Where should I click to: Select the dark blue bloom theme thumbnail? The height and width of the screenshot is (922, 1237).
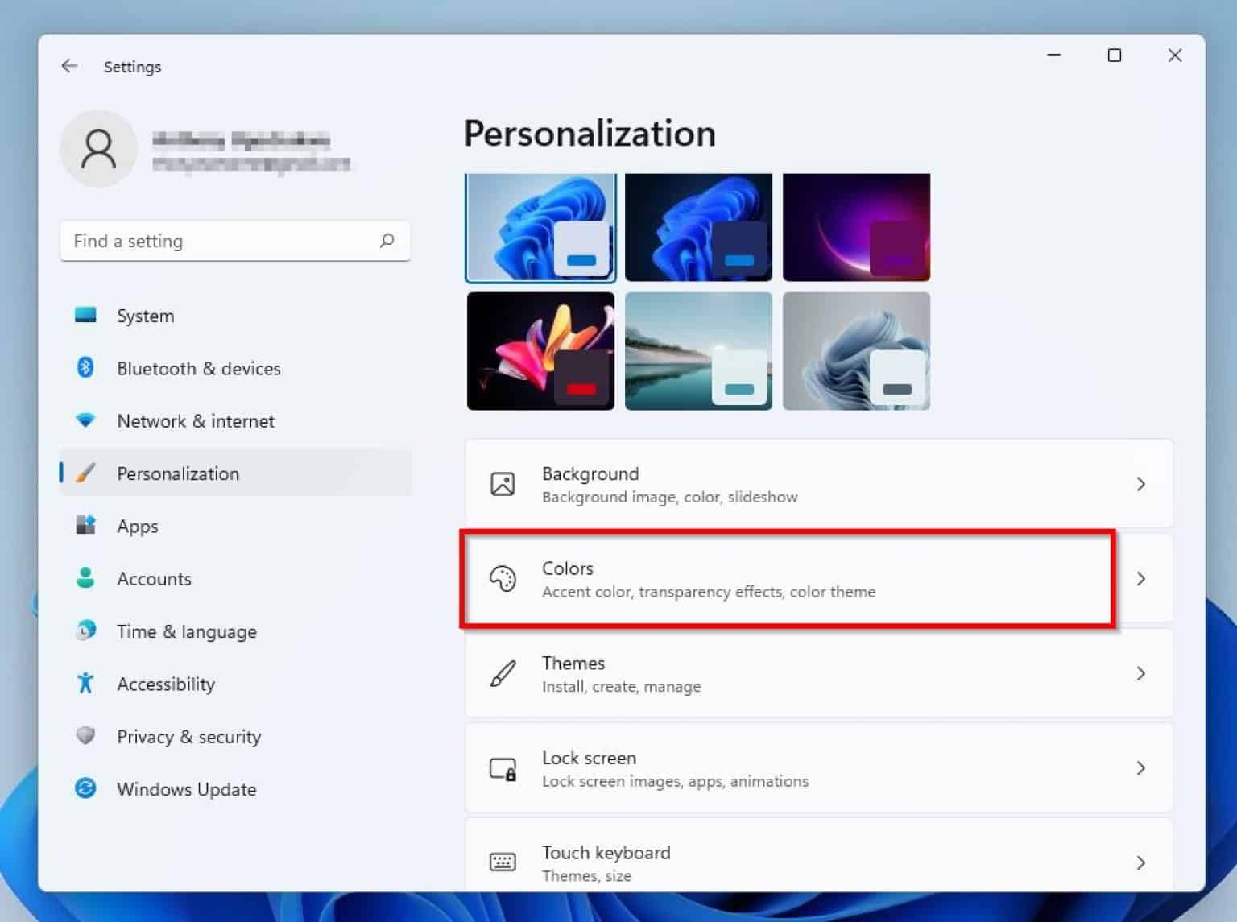[x=698, y=228]
